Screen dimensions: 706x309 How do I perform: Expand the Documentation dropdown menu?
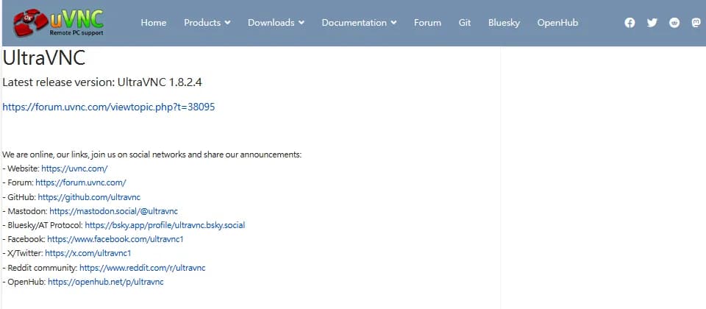coord(359,23)
